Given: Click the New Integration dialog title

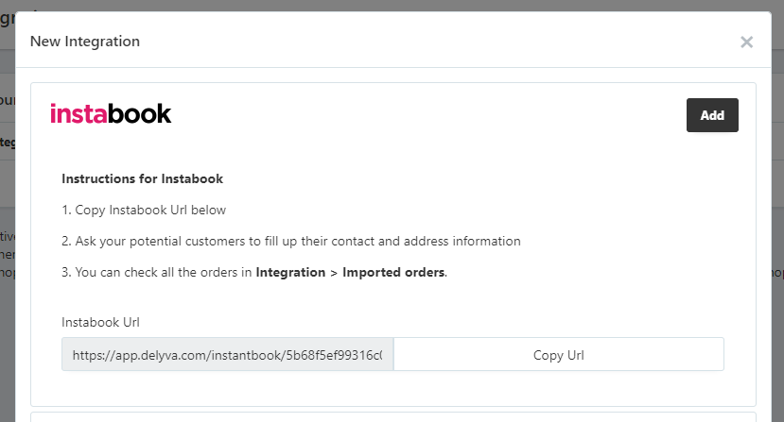Looking at the screenshot, I should click(85, 42).
